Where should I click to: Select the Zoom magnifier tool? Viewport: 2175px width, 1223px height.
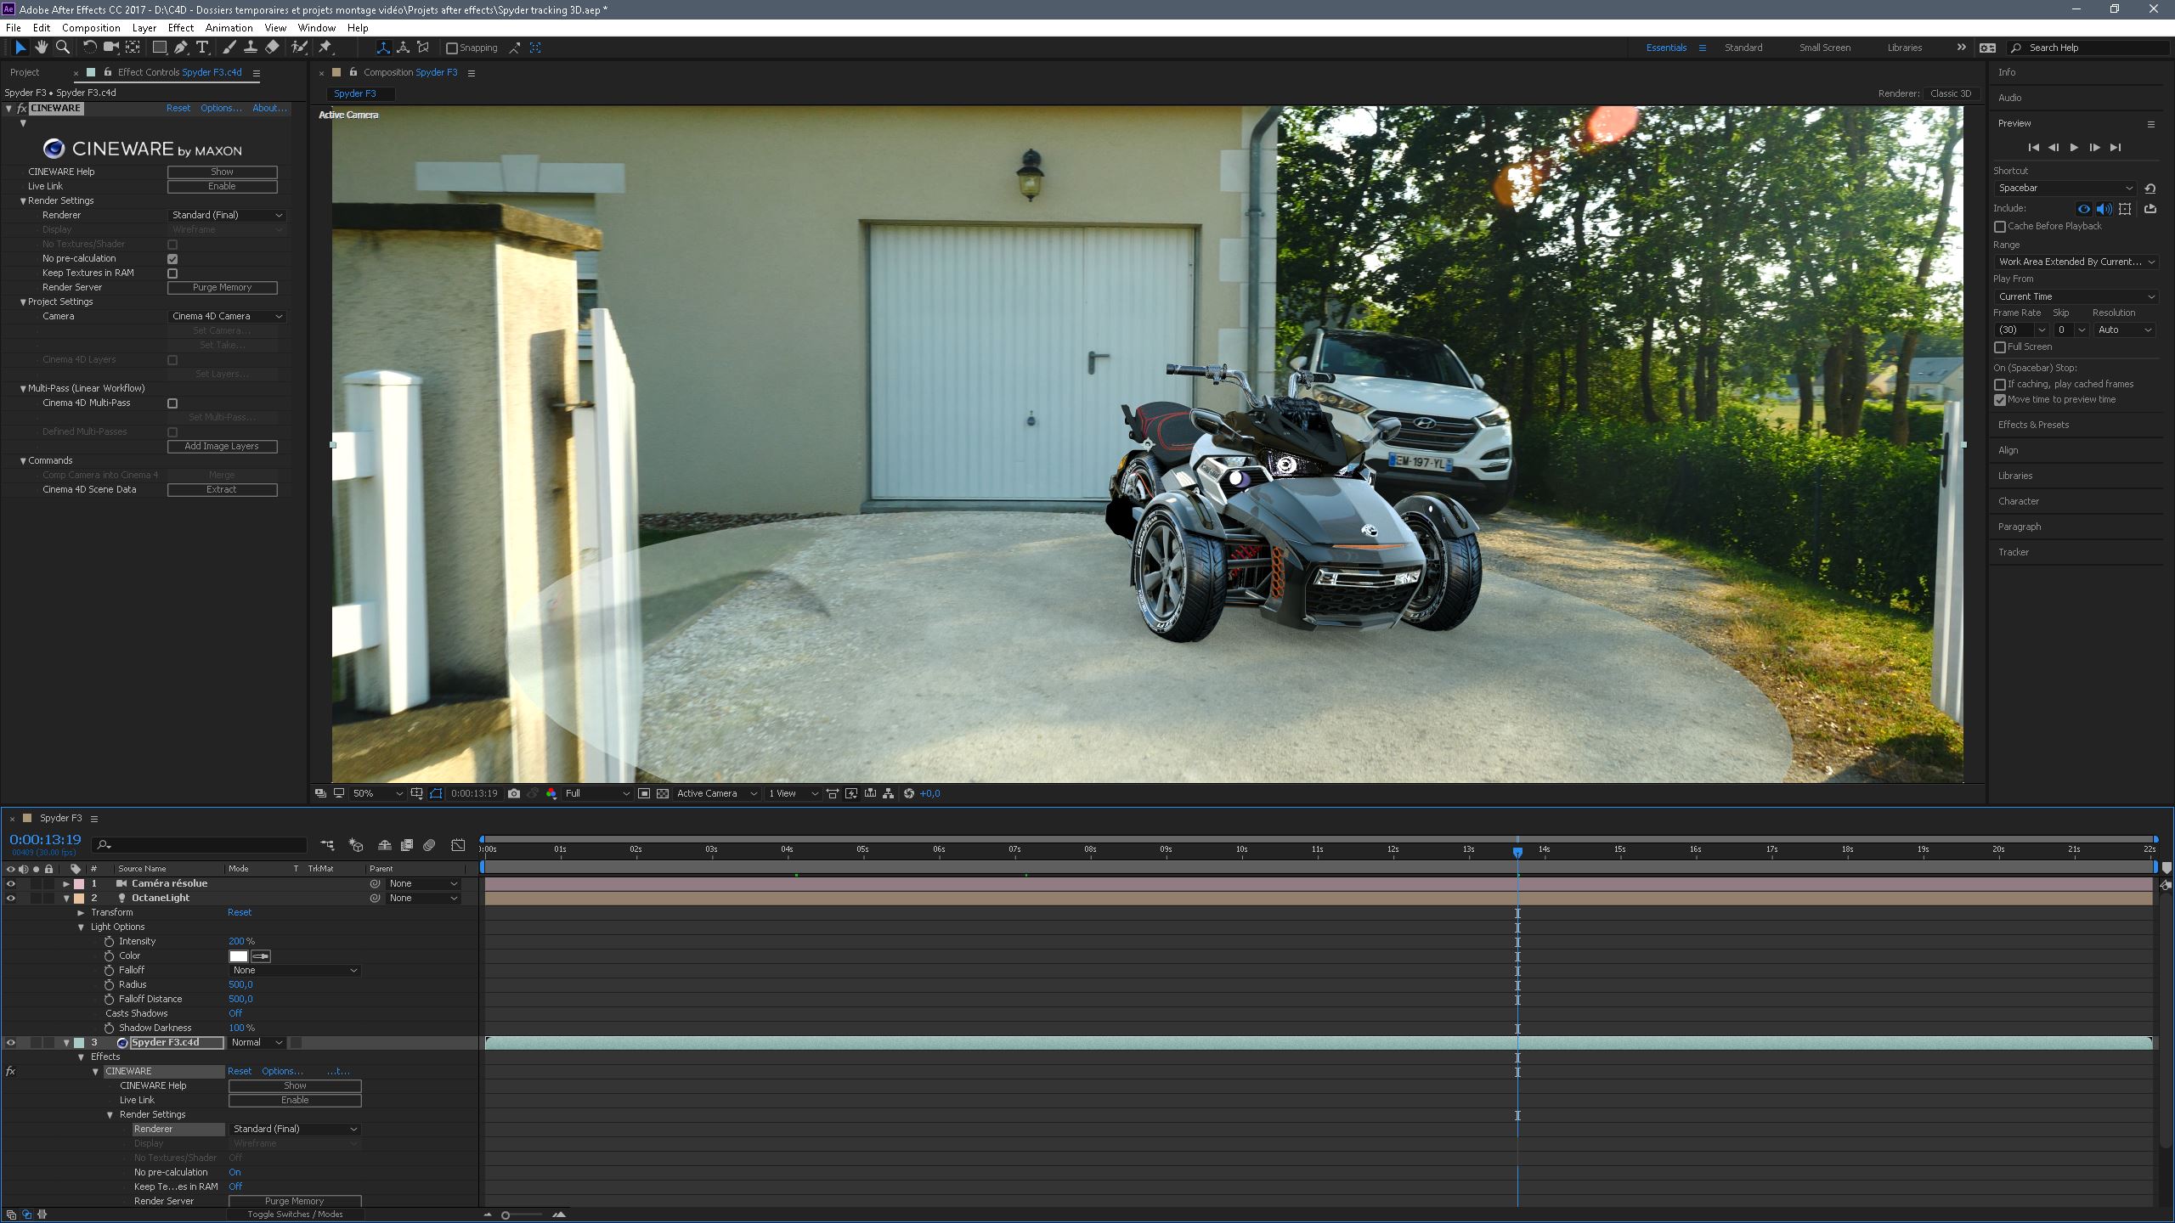coord(62,48)
